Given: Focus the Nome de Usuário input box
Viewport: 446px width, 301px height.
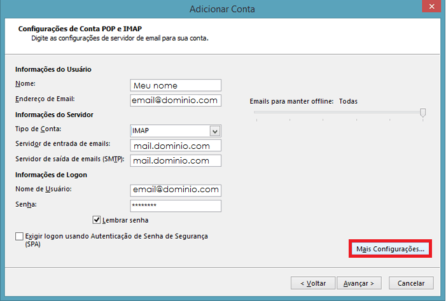Looking at the screenshot, I should [175, 190].
